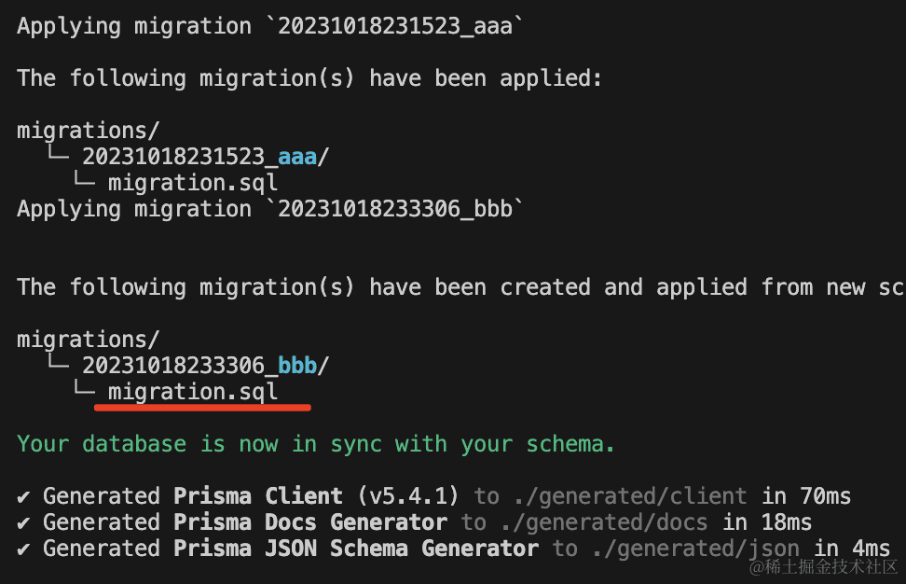The height and width of the screenshot is (584, 906).
Task: Click the Applying migration 20231018233306_bbb line
Action: 270,209
